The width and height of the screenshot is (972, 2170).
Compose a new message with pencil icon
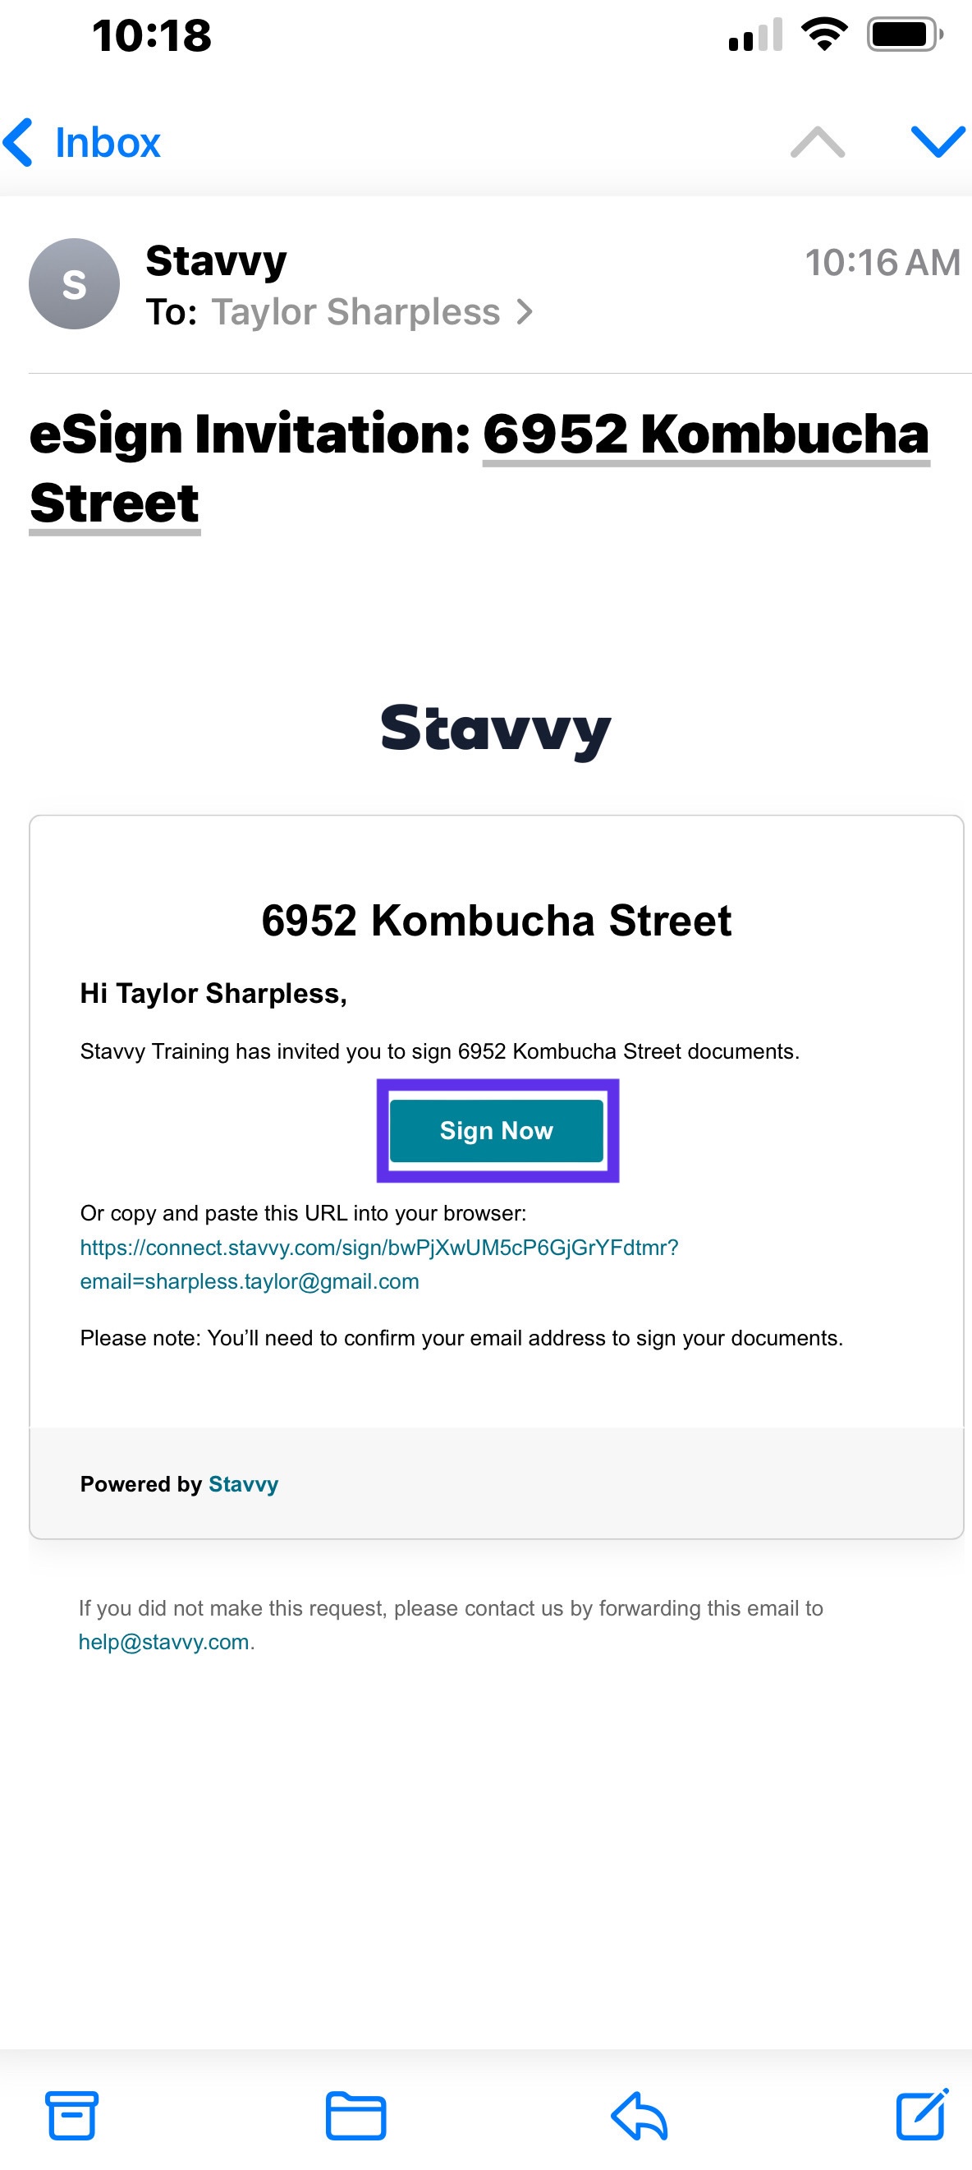tap(922, 2113)
